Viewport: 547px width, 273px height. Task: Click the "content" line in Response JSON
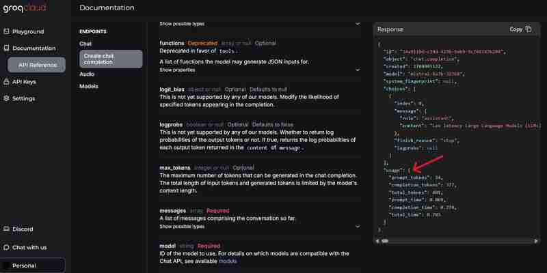(470, 126)
